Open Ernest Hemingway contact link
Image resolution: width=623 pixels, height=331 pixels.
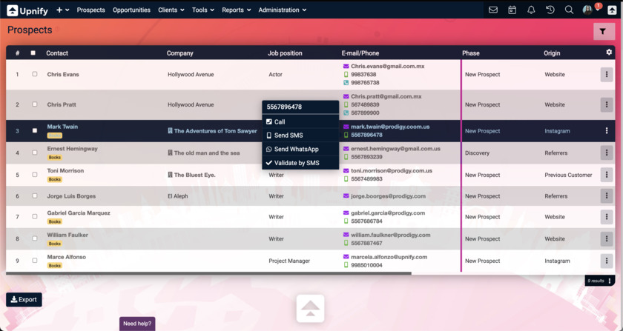[x=73, y=149]
